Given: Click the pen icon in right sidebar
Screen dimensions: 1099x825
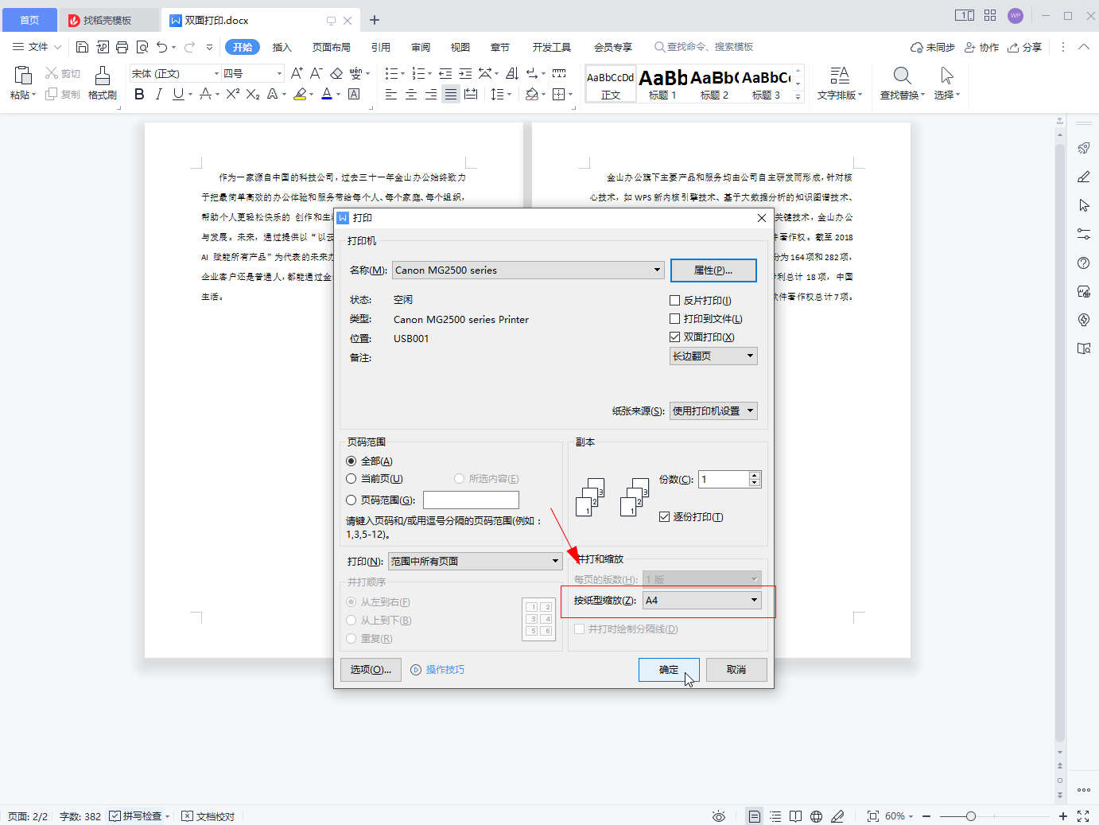Looking at the screenshot, I should (x=1083, y=177).
